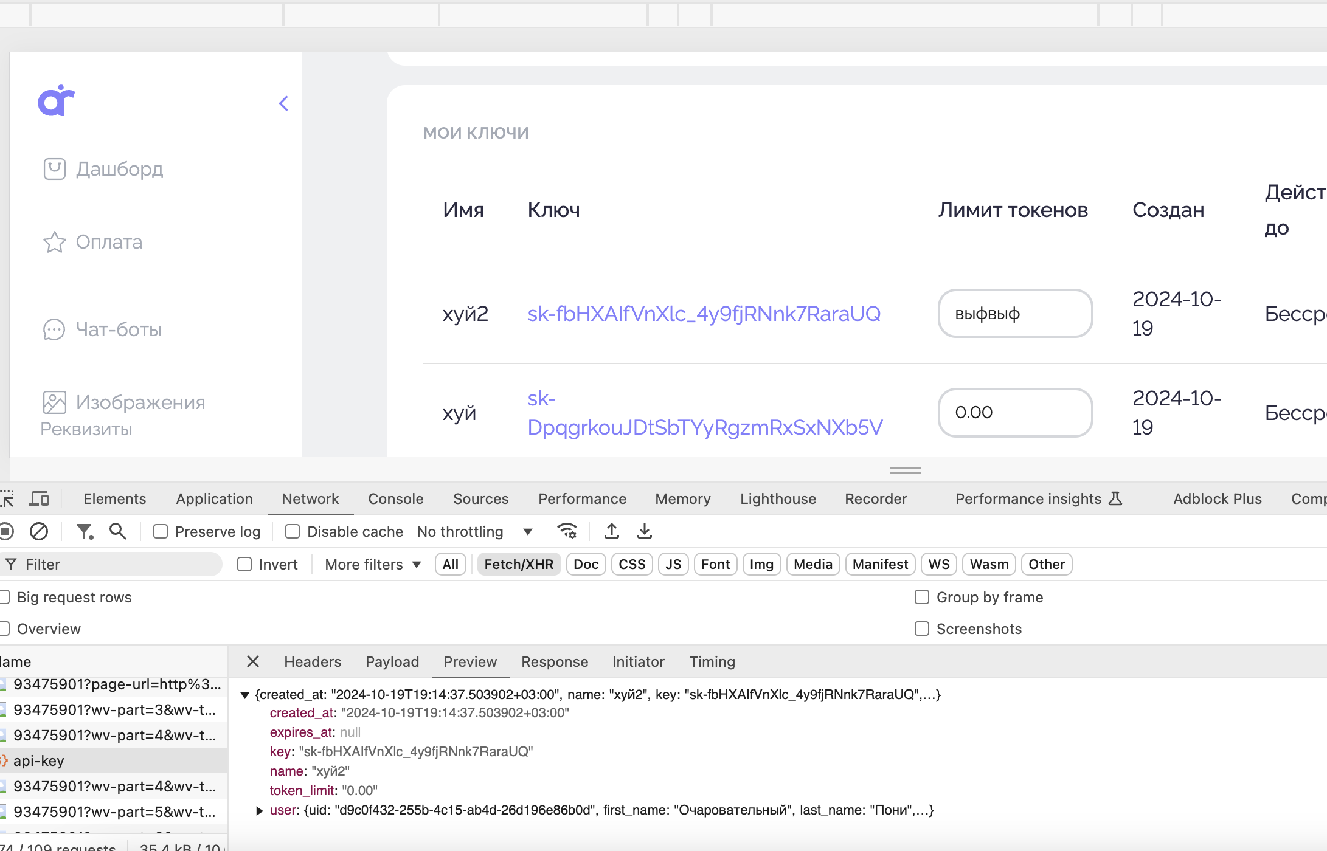The height and width of the screenshot is (851, 1327).
Task: Show the Payload tab of the request
Action: coord(392,661)
